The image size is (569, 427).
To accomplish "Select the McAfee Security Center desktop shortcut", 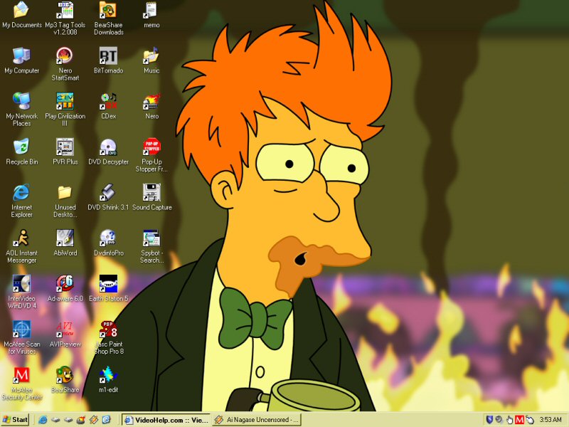I will pos(21,384).
